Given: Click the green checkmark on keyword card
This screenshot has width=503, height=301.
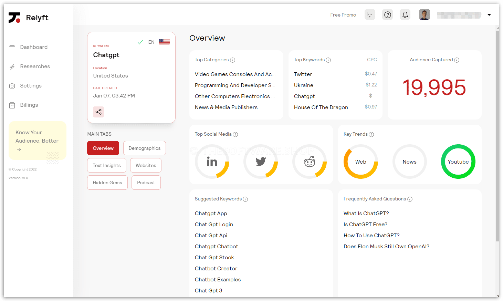Looking at the screenshot, I should pos(140,42).
